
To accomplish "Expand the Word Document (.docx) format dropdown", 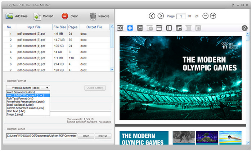I will [28, 87].
